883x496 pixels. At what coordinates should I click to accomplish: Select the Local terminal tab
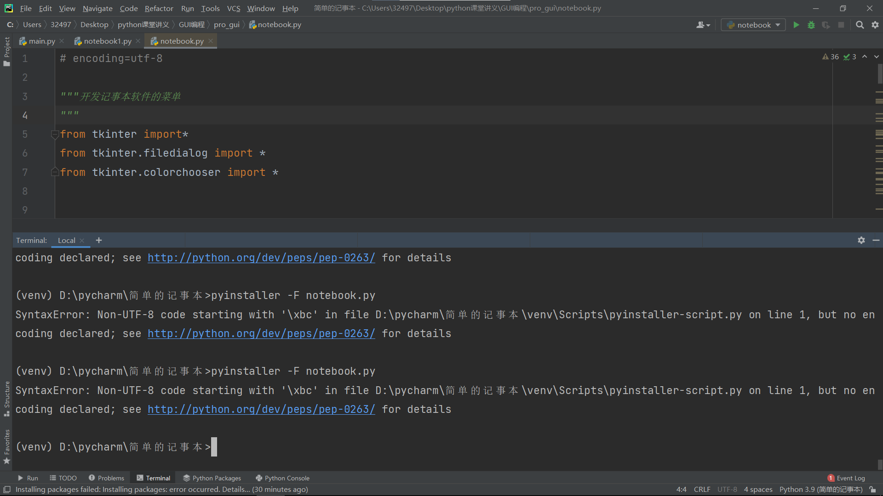[x=67, y=240]
